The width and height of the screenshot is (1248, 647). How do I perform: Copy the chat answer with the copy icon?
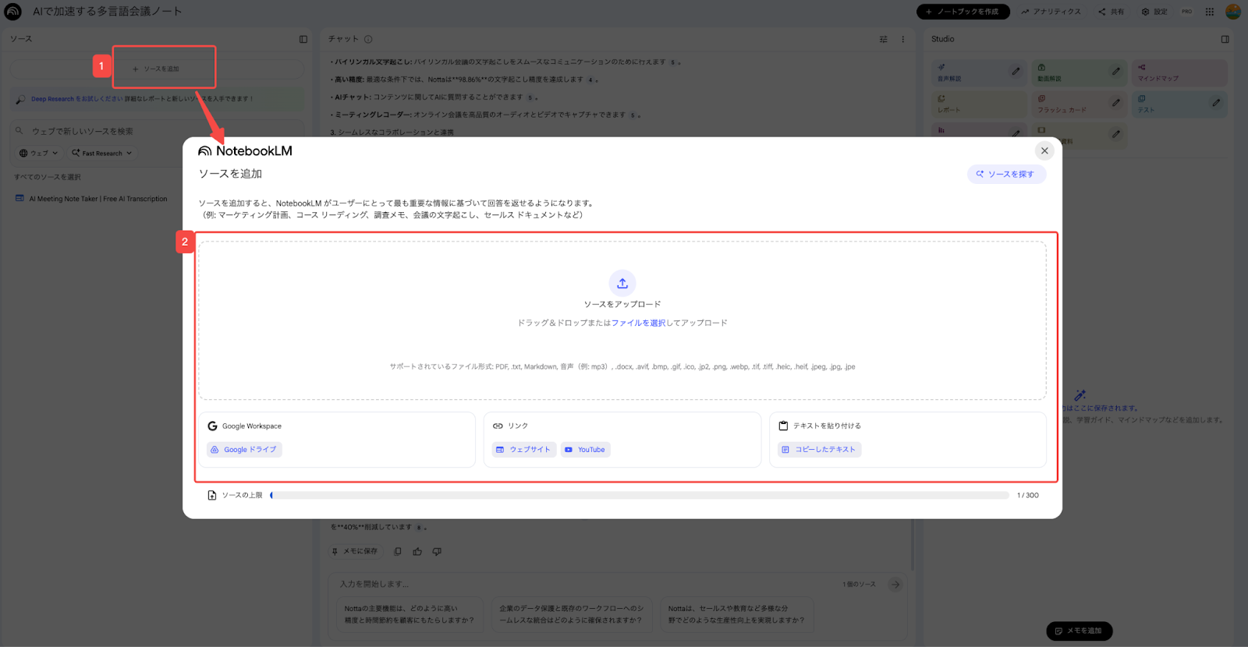398,551
